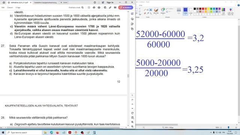Click the Find text or tools search
Screen dimensions: 240x135
[x=76, y=7]
